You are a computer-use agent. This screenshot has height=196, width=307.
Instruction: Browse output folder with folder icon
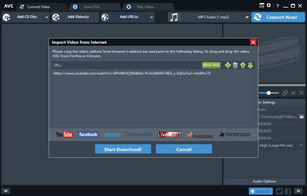point(302,117)
